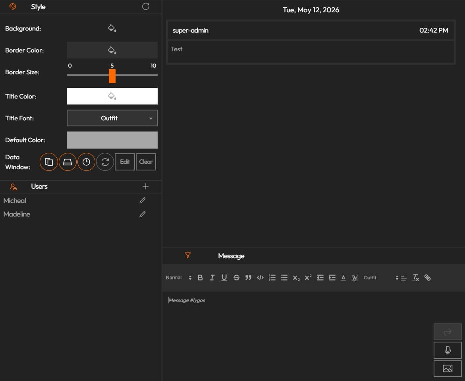Create an ordered numbered list
Screen dimensions: 465x381
click(272, 278)
